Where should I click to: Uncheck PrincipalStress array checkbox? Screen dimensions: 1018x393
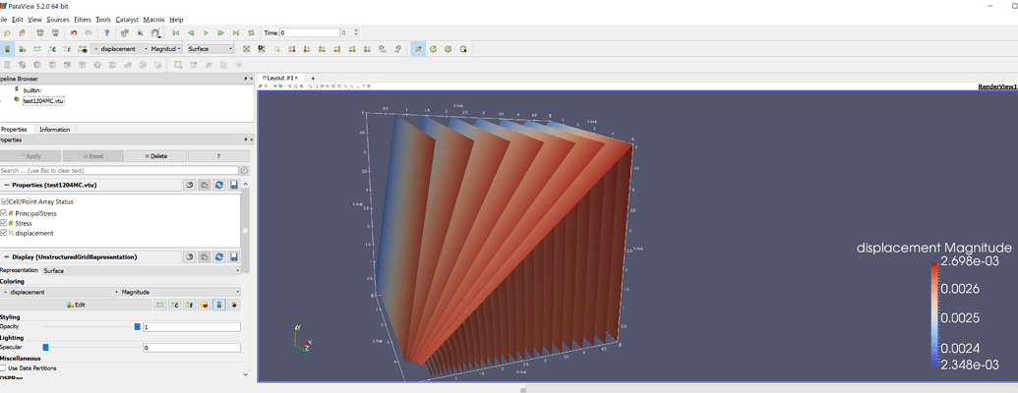coord(5,213)
